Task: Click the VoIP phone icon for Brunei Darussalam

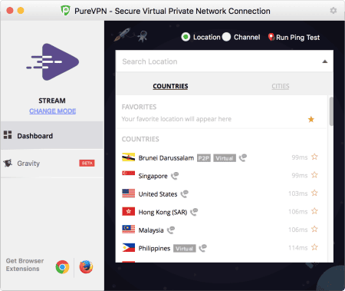Action: 243,157
